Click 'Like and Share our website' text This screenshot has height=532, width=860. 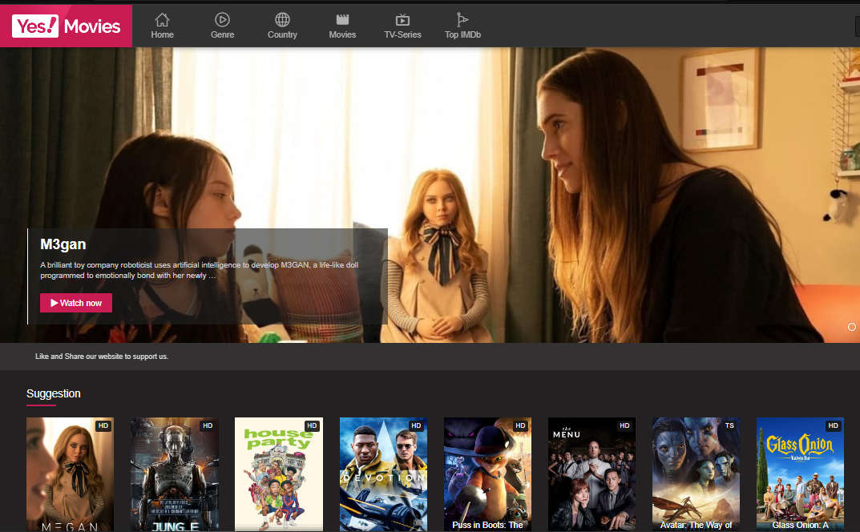(x=102, y=357)
